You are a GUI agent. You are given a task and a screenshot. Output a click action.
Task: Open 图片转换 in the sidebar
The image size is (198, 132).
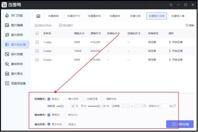click(x=14, y=35)
